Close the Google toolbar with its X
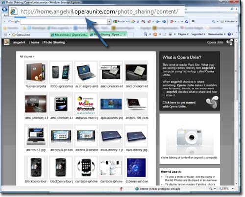 point(4,22)
